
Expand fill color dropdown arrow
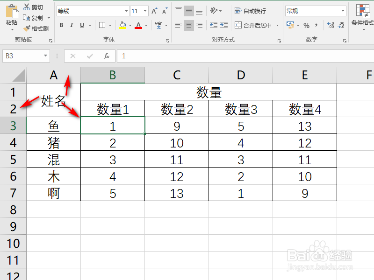[x=130, y=25]
